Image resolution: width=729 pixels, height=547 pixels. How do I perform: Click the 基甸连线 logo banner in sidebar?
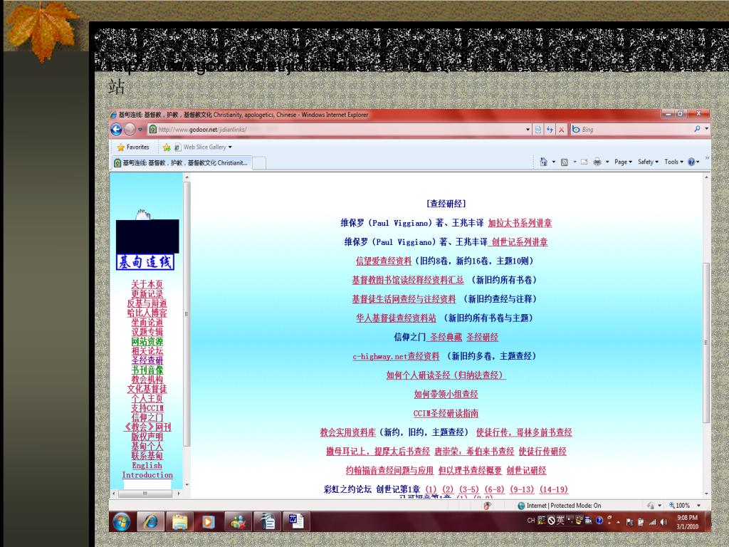(145, 262)
